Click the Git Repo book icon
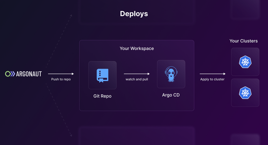The image size is (268, 145). pos(102,75)
